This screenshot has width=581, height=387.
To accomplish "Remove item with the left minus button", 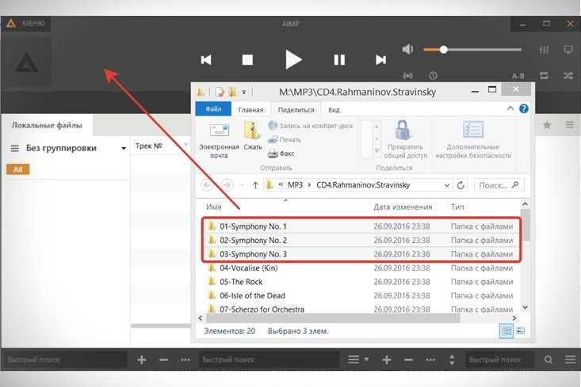I will tap(163, 359).
